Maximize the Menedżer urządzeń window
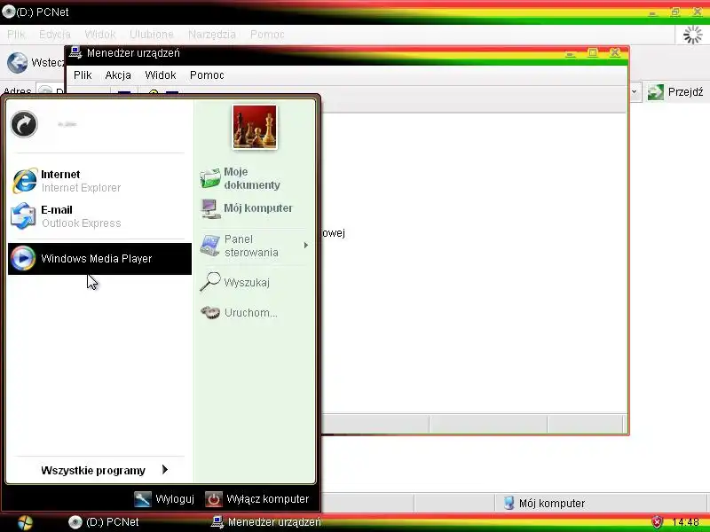 pyautogui.click(x=592, y=53)
